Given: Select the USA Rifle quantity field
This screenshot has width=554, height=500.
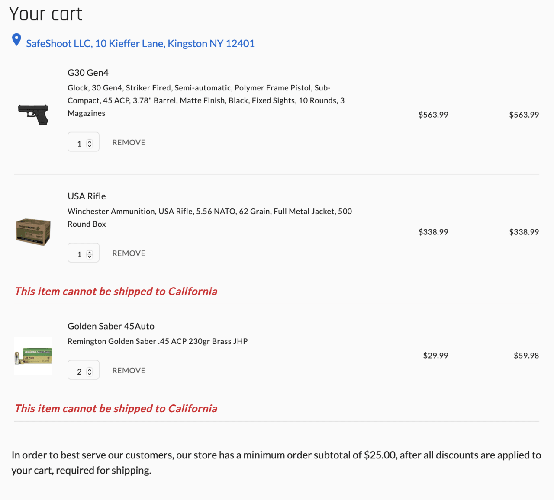Looking at the screenshot, I should (x=79, y=253).
